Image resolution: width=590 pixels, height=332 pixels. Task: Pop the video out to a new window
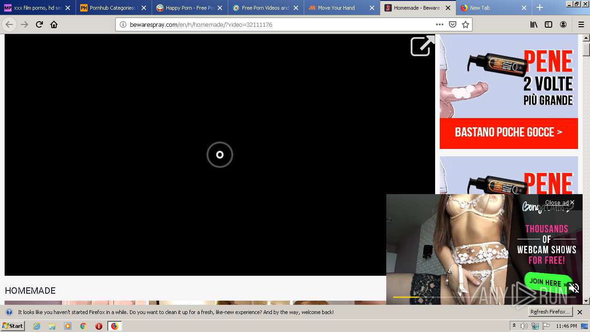[x=422, y=46]
